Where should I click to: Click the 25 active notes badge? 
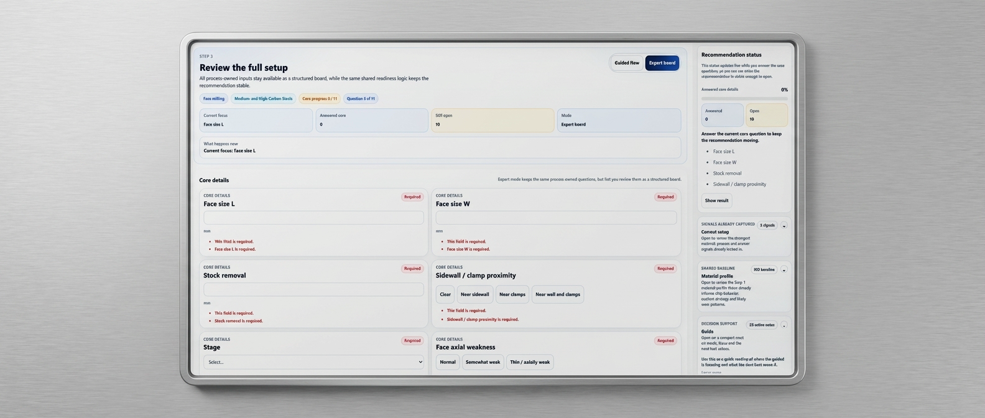tap(762, 325)
